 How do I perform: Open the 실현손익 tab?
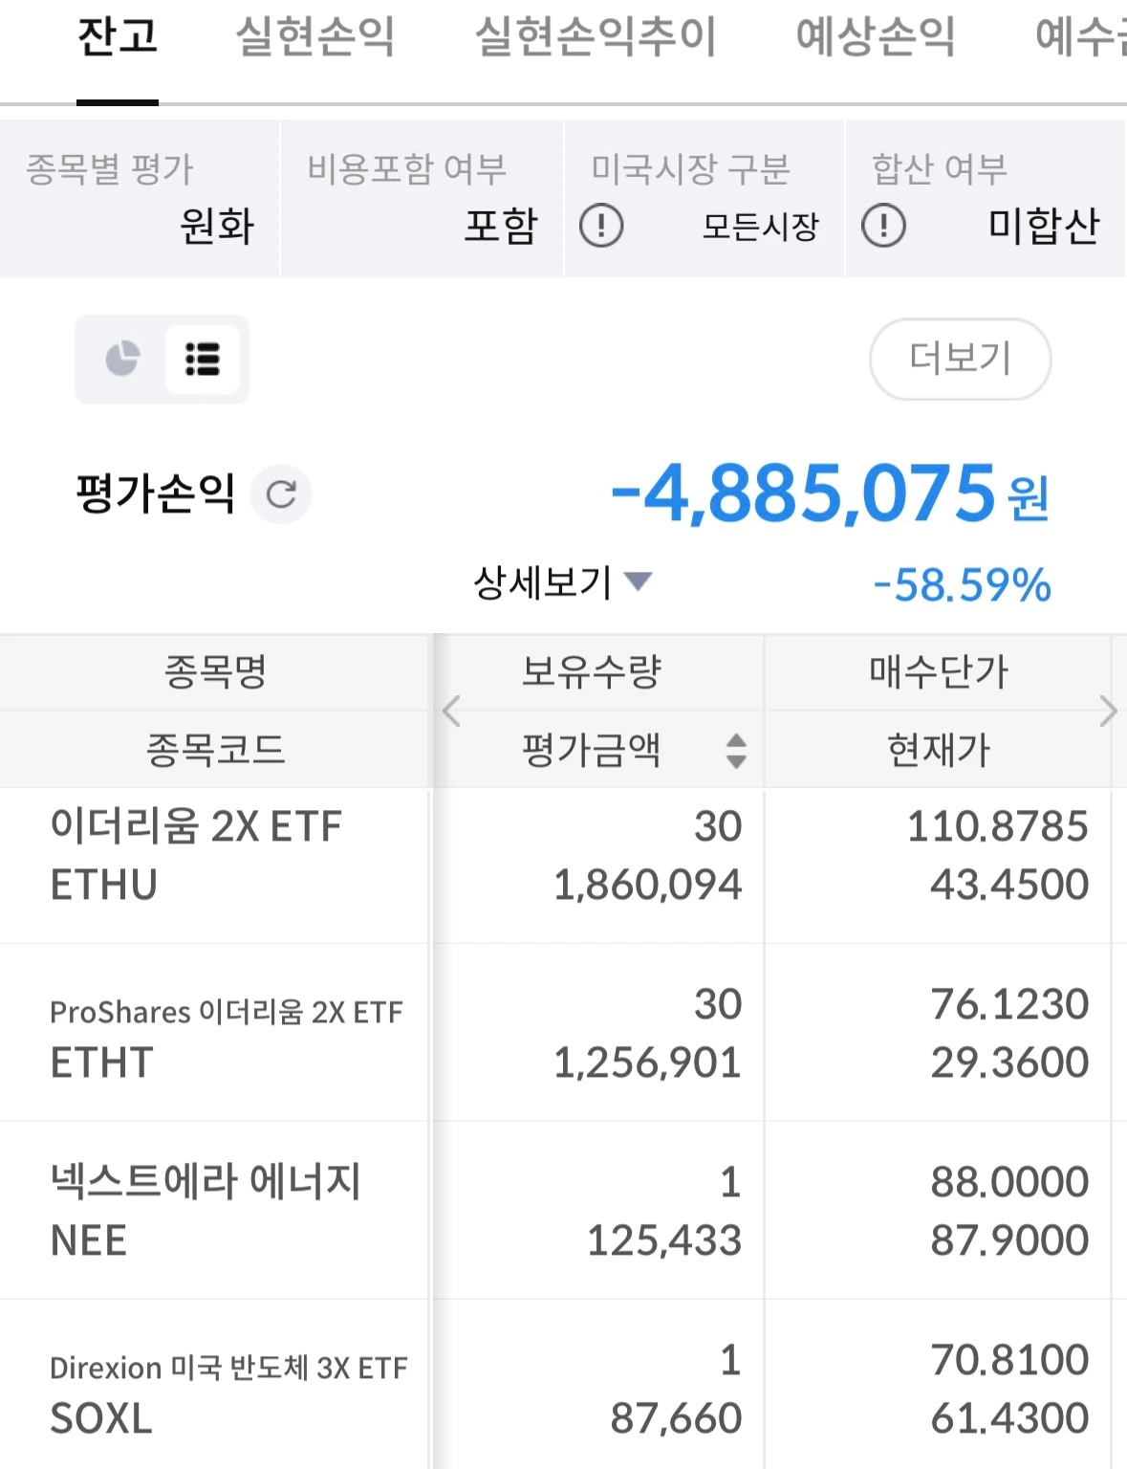(315, 36)
